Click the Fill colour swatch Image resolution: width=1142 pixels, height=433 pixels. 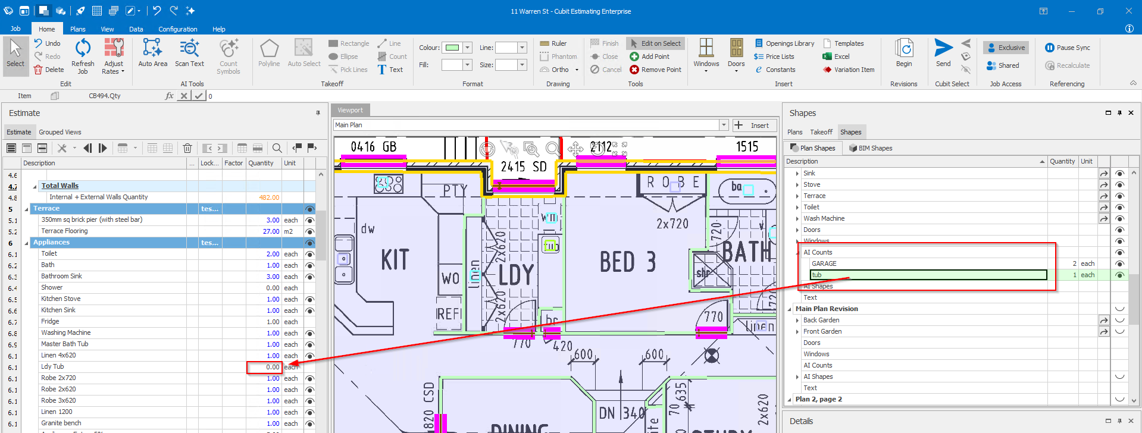[x=452, y=65]
